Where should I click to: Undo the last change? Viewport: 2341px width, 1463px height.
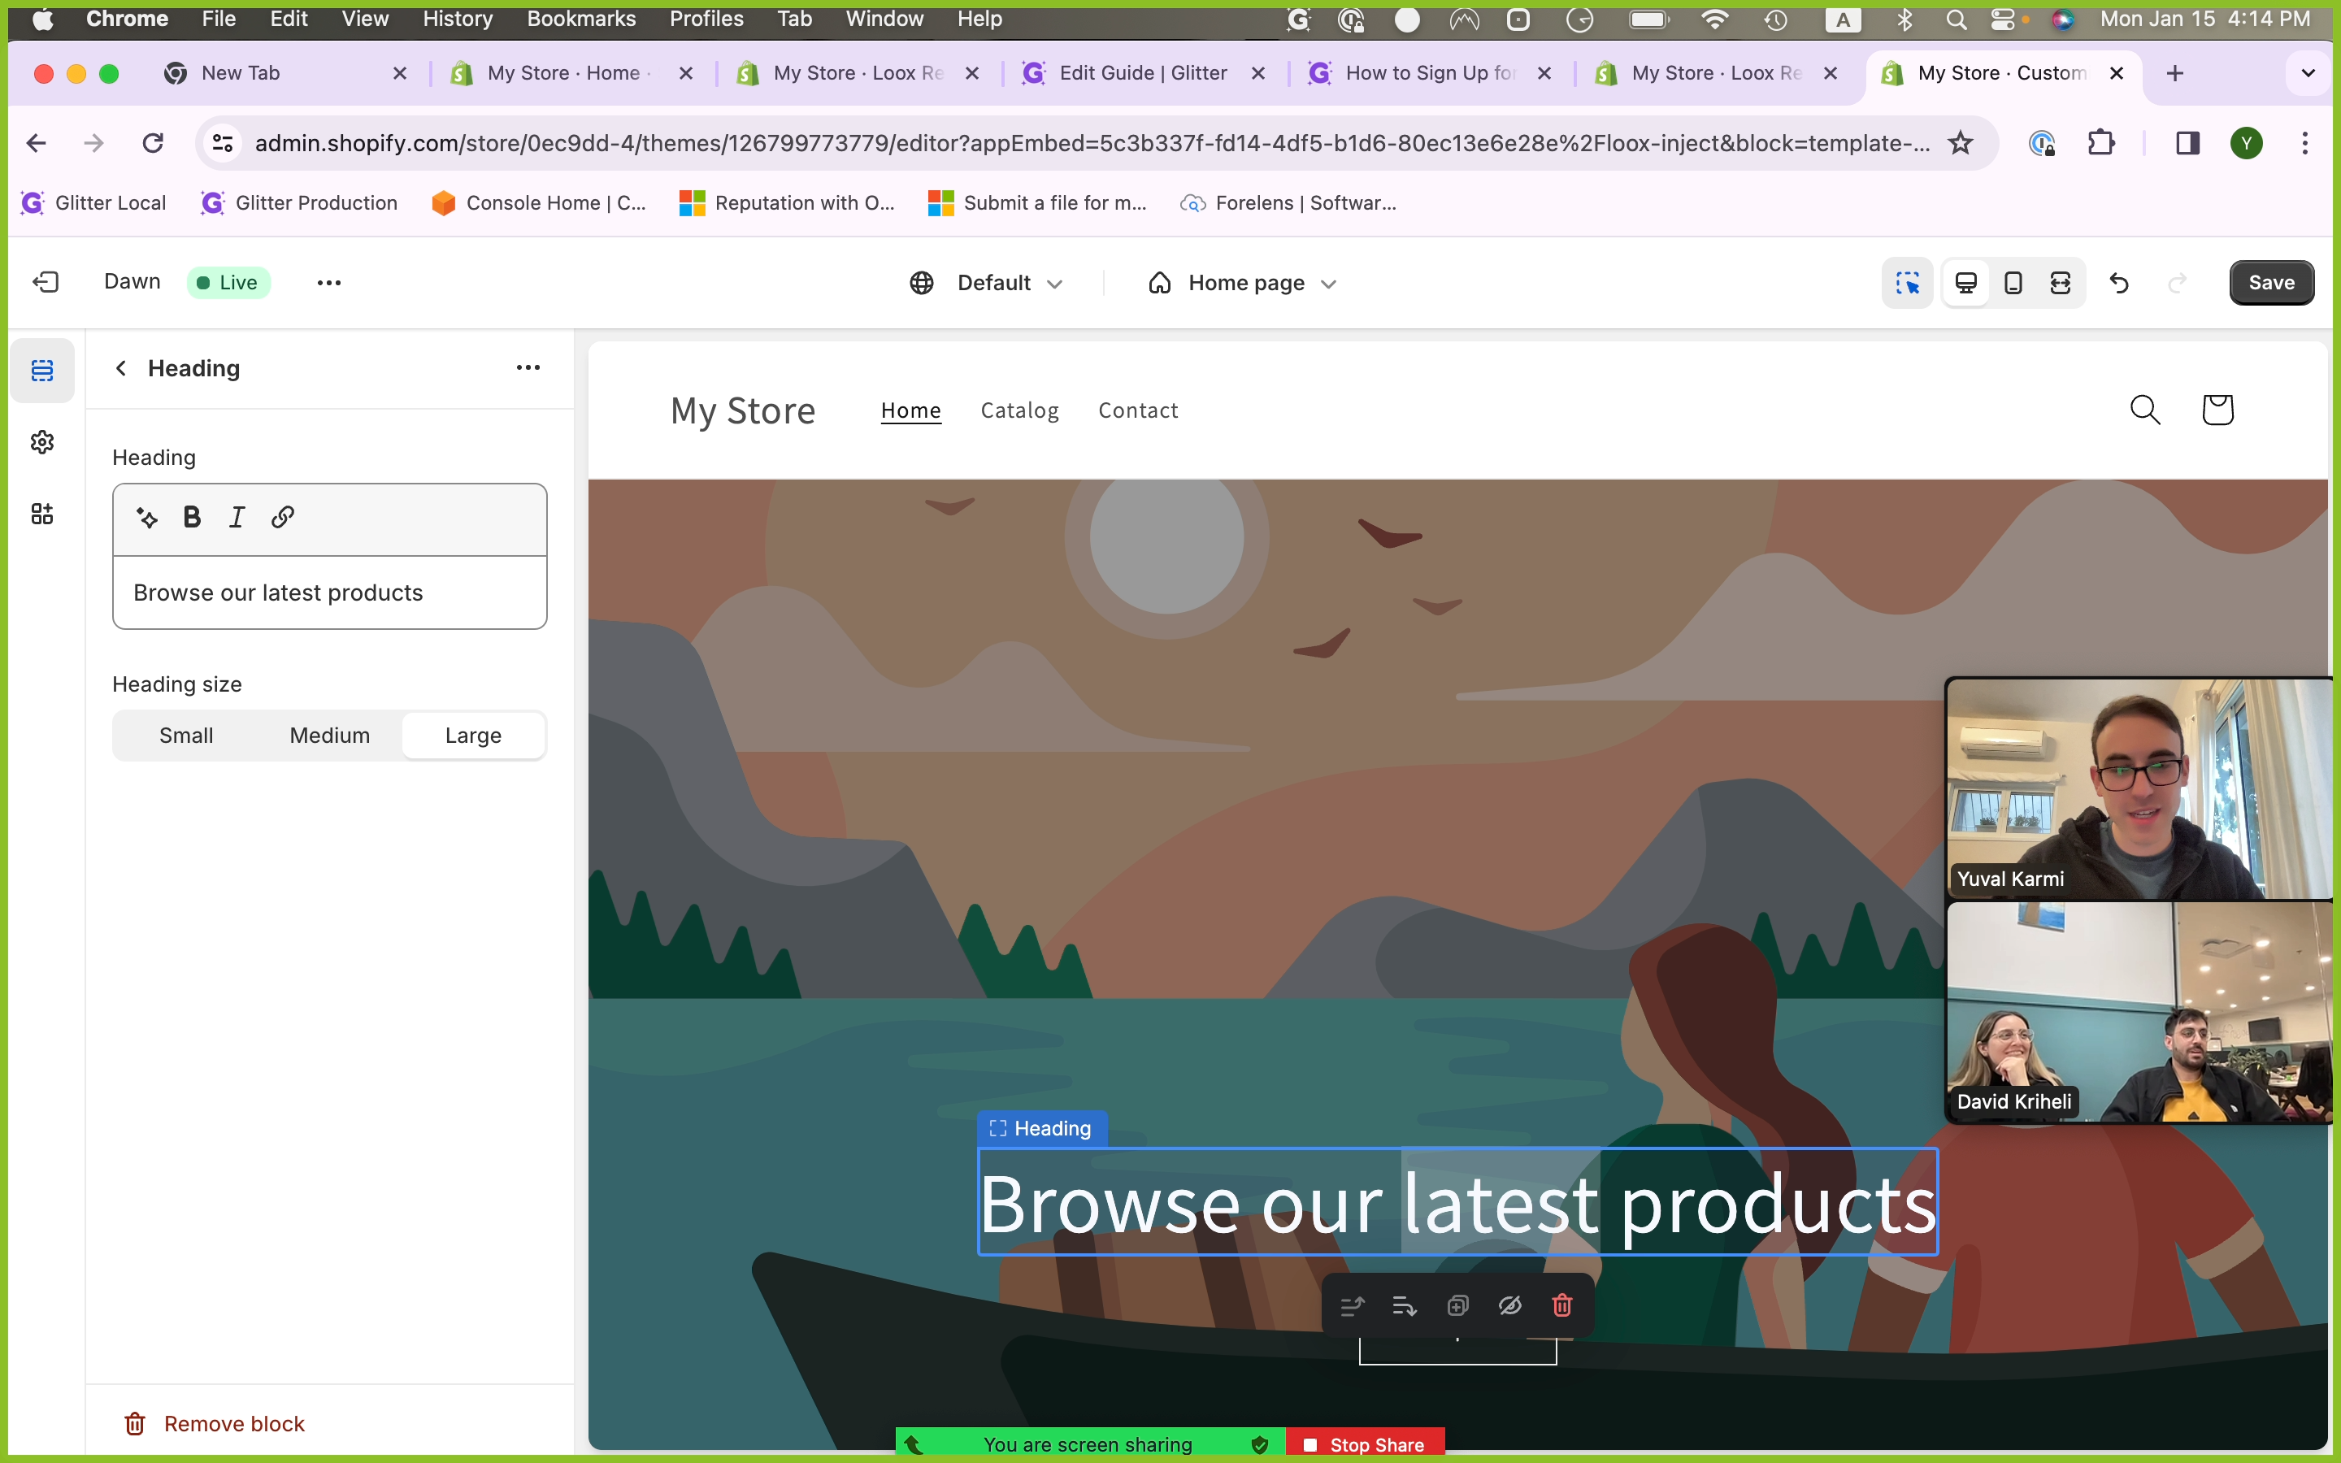(2118, 283)
